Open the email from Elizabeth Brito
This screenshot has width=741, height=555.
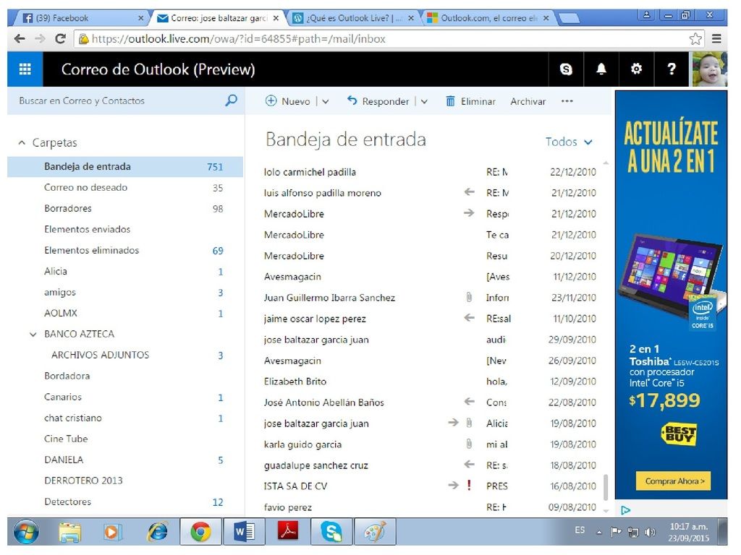pyautogui.click(x=430, y=382)
